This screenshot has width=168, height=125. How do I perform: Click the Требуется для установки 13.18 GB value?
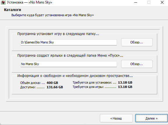click(x=125, y=82)
